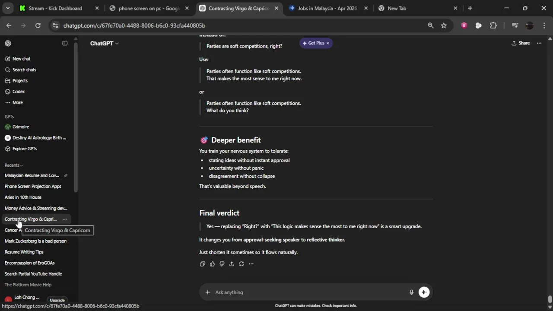Click the Upgrade button
Screen dimensions: 553x311
57,300
